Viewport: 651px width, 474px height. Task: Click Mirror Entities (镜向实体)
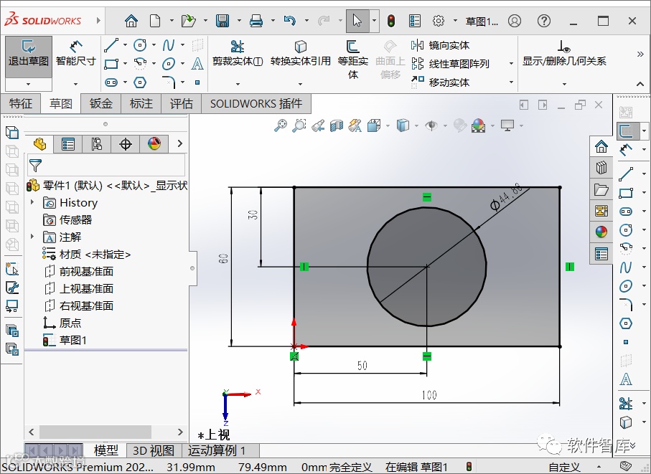click(x=440, y=45)
